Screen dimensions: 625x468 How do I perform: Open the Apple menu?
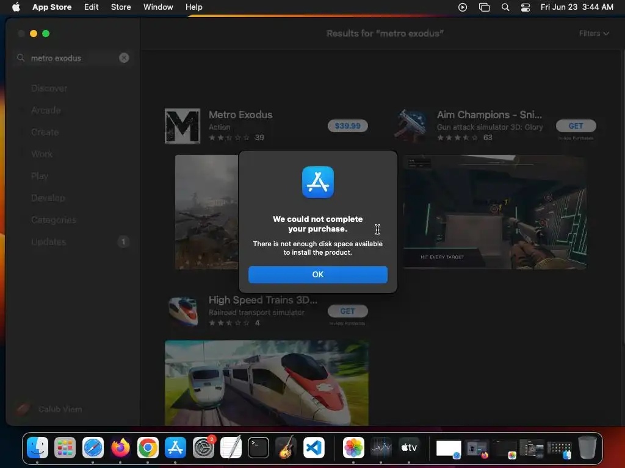click(x=16, y=7)
